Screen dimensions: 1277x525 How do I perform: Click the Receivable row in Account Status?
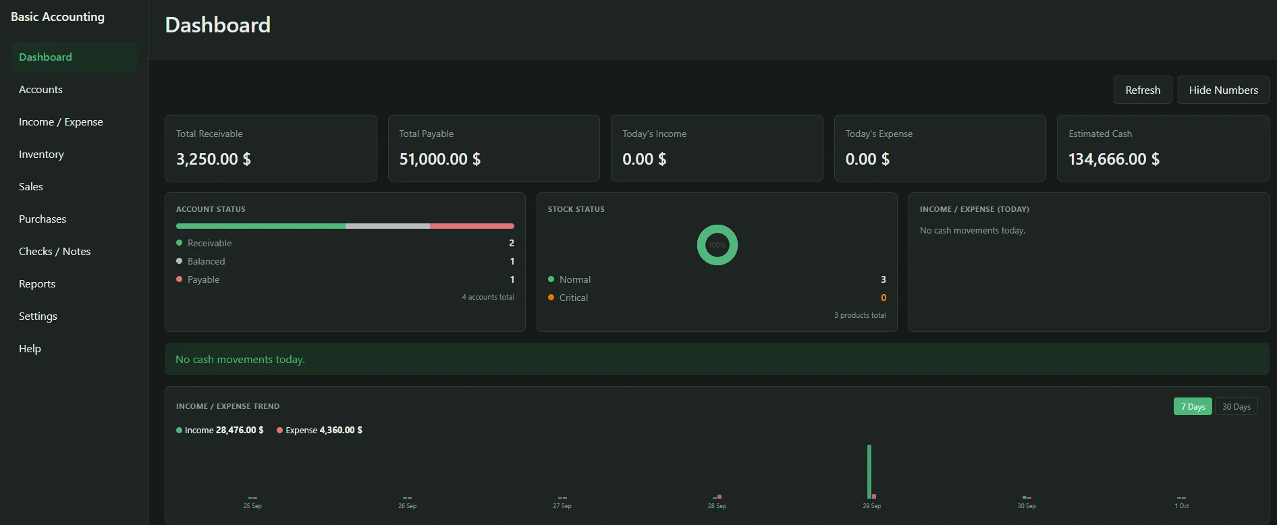tap(345, 243)
